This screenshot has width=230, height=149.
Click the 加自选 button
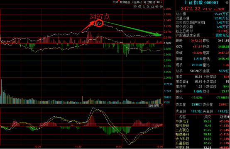coord(151,2)
